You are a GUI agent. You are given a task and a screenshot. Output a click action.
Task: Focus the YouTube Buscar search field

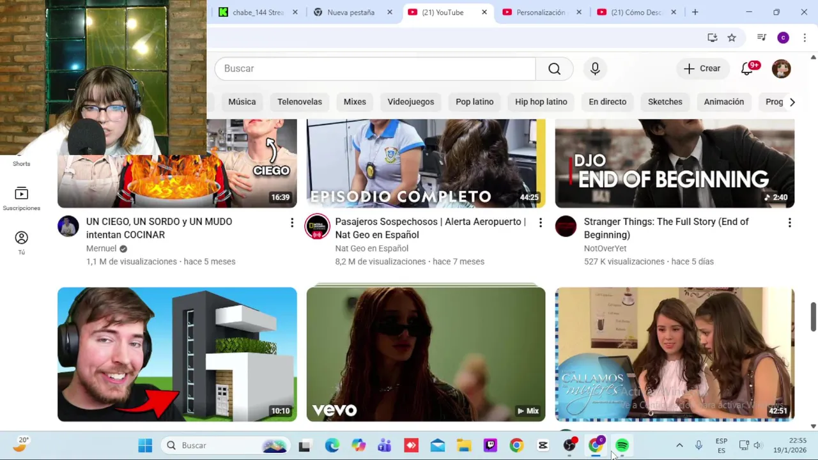[375, 68]
